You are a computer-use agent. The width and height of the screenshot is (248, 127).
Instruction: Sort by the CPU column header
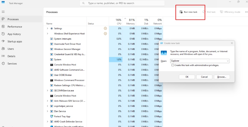coord(116,22)
